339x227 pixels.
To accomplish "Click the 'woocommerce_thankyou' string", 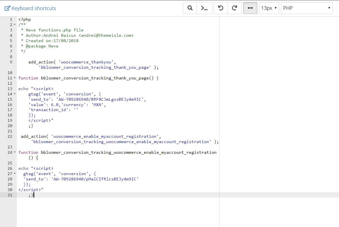I will point(86,62).
